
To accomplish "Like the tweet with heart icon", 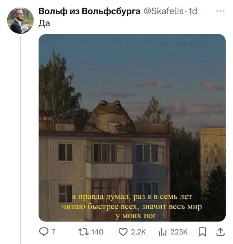I will click(123, 232).
